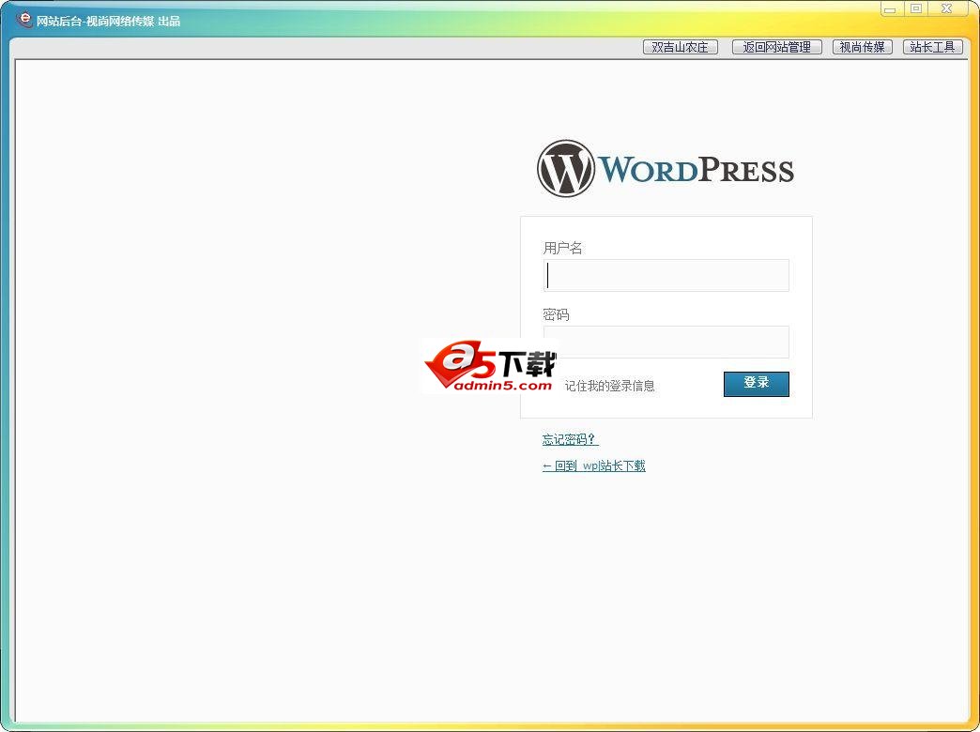The width and height of the screenshot is (980, 732).
Task: Click the app icon in title bar
Action: pyautogui.click(x=23, y=20)
